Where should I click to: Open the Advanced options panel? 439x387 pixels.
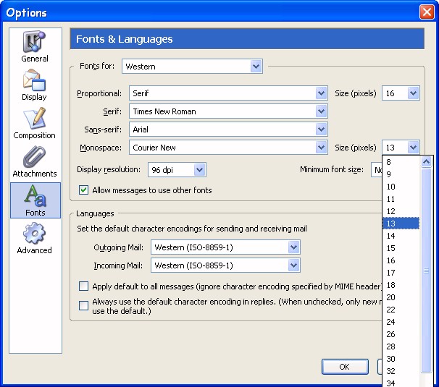point(34,238)
